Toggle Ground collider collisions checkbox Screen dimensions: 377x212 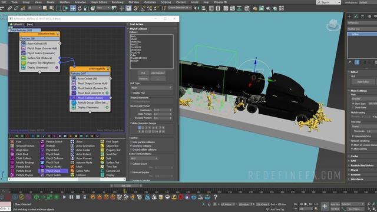click(131, 150)
